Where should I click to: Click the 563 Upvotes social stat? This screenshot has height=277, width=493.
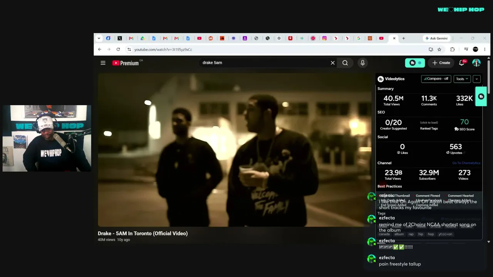[x=456, y=149]
